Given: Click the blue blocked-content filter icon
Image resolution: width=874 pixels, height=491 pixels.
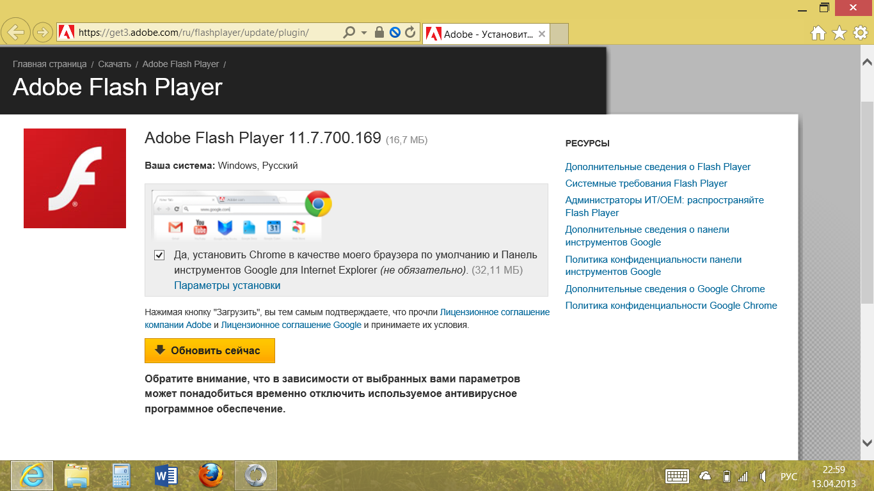Looking at the screenshot, I should pos(395,32).
